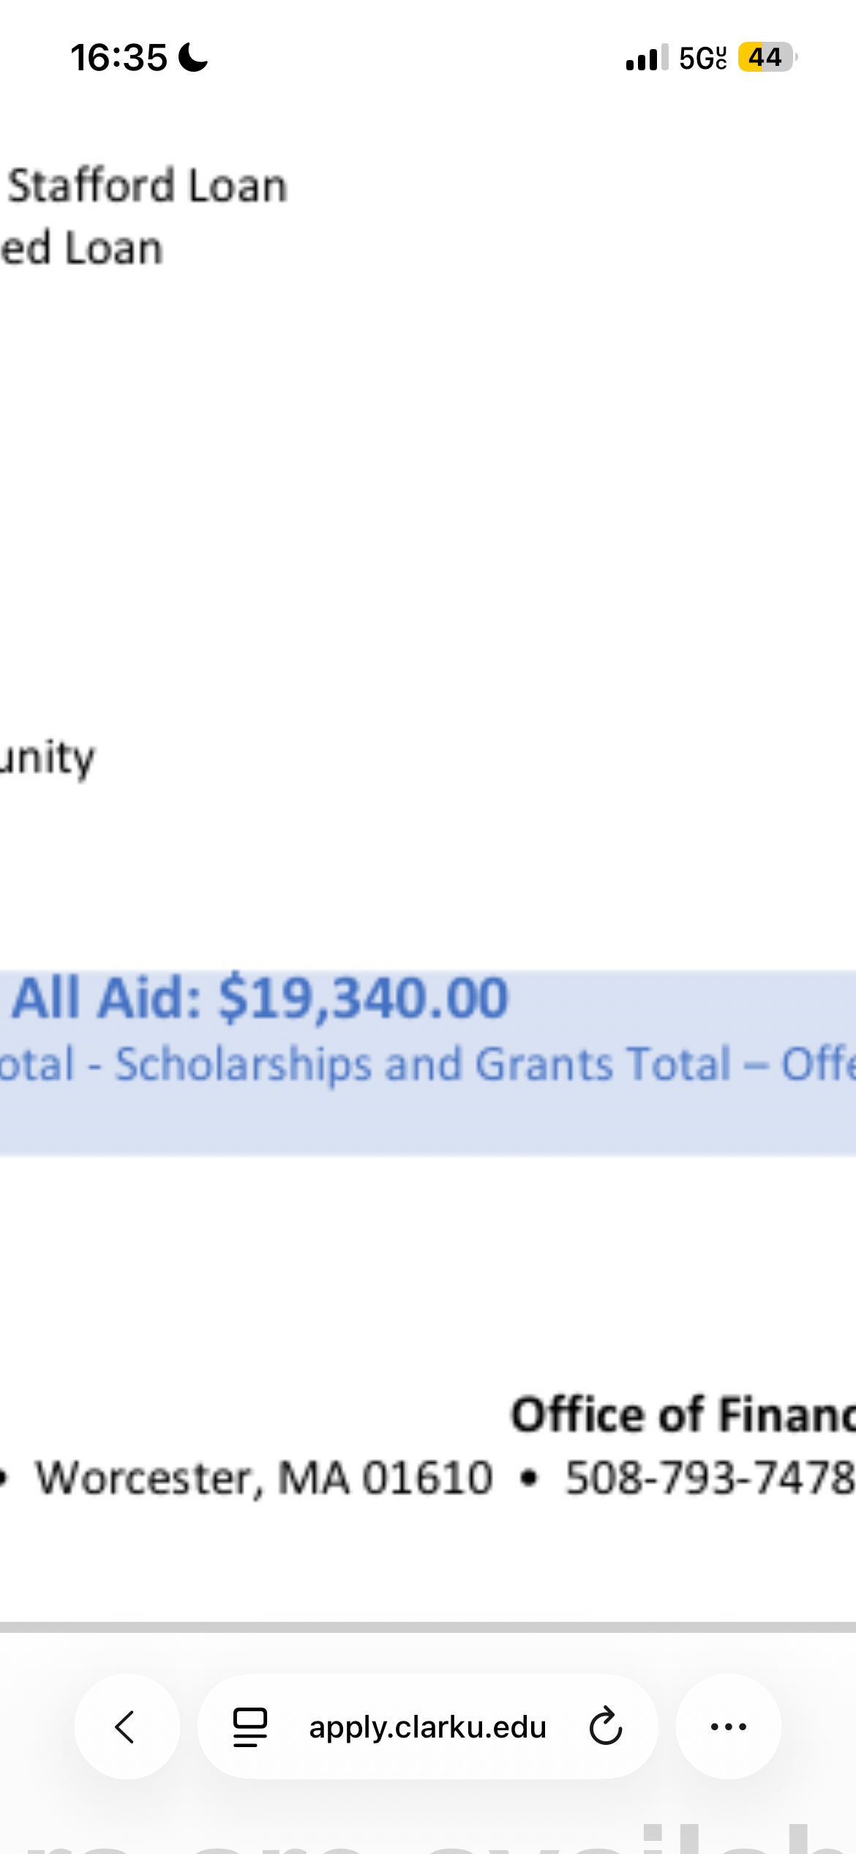The width and height of the screenshot is (856, 1854).
Task: Tap the apply.clarku.edu address field
Action: point(428,1727)
